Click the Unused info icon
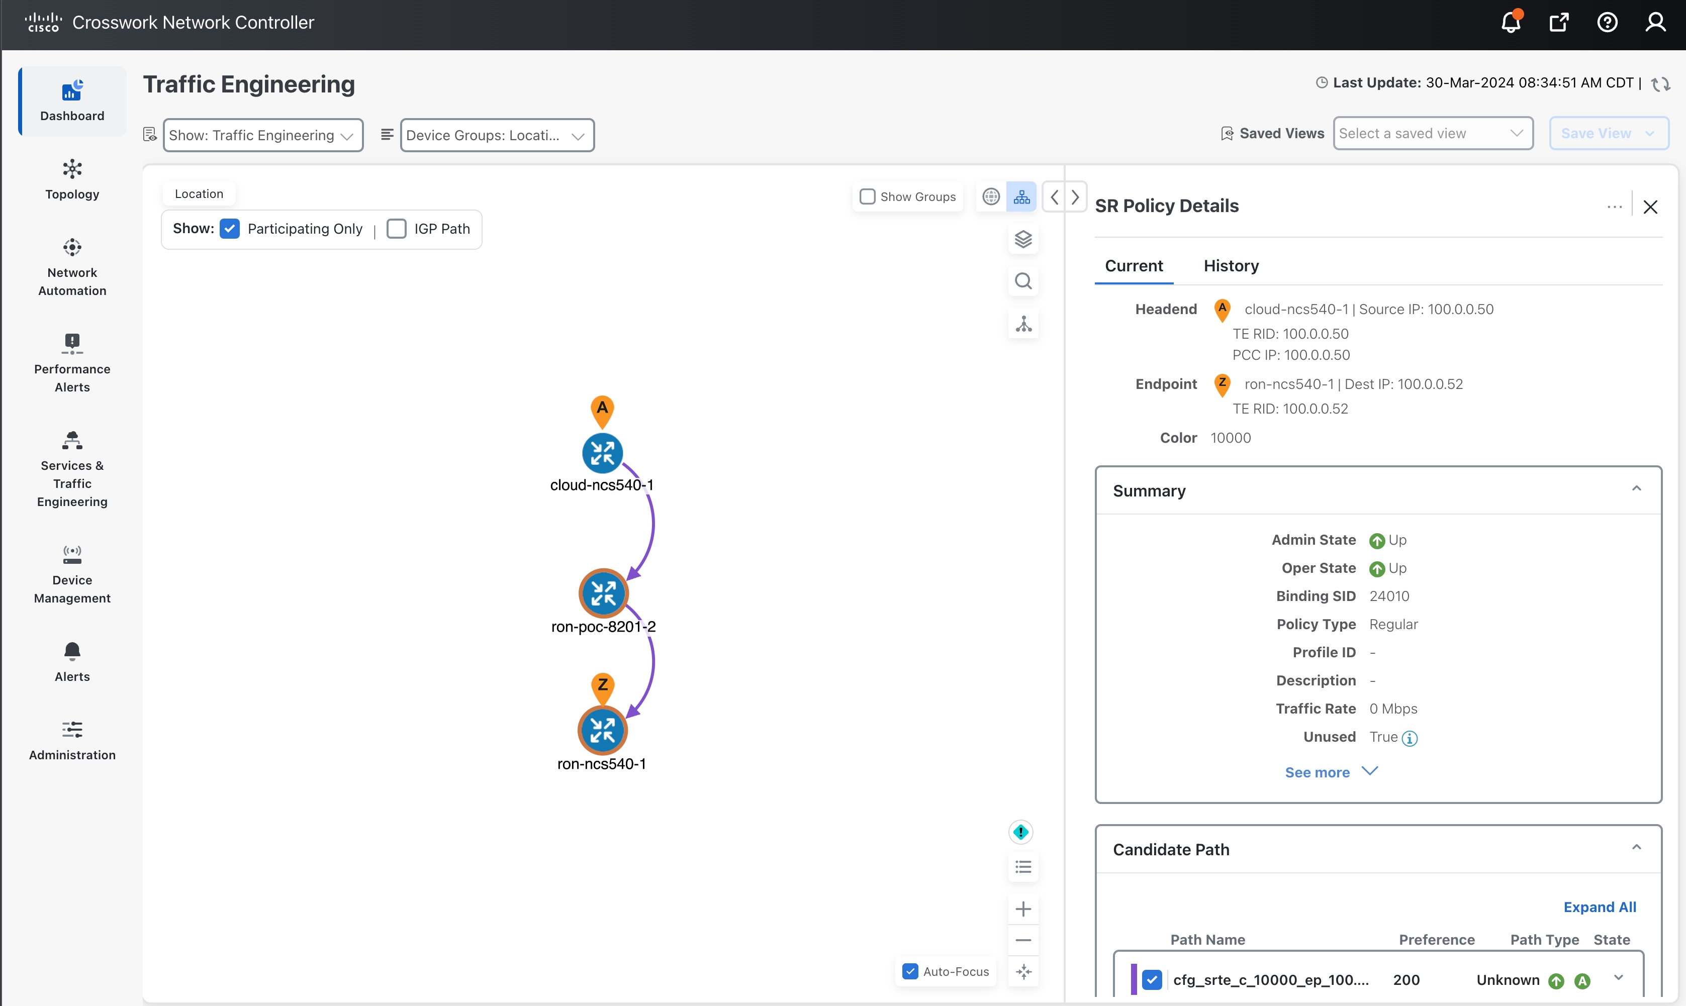The height and width of the screenshot is (1006, 1686). (1410, 738)
